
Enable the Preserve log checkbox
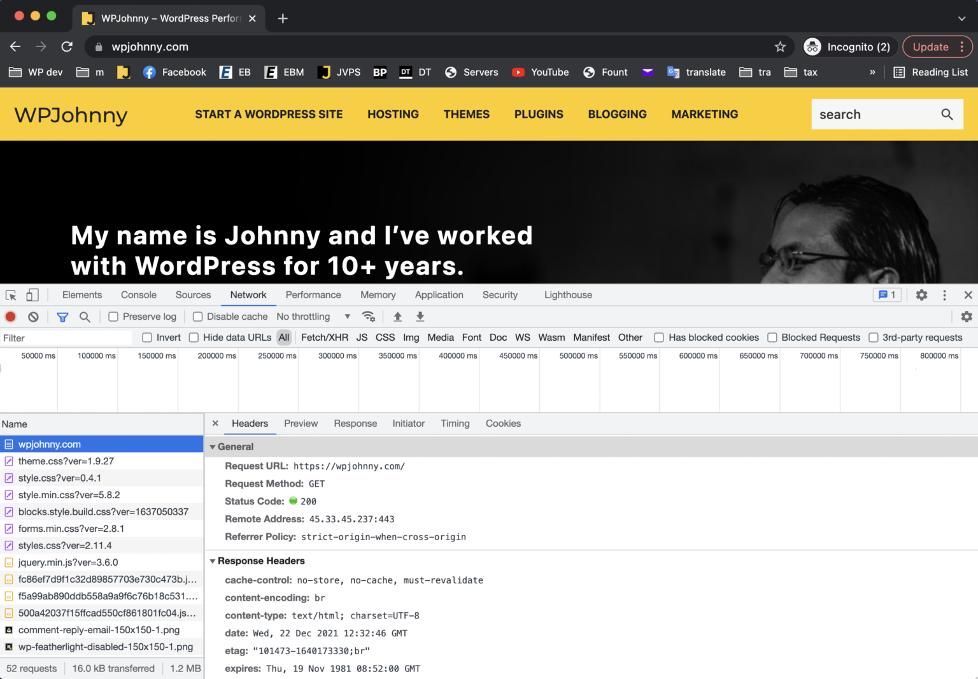[x=113, y=317]
